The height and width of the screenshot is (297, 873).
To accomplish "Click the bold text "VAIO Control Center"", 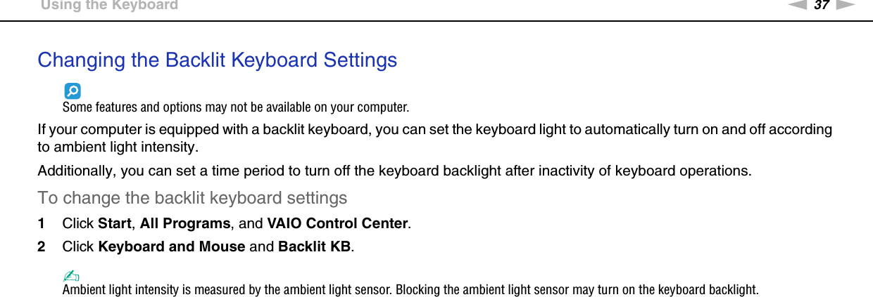I will pos(337,224).
